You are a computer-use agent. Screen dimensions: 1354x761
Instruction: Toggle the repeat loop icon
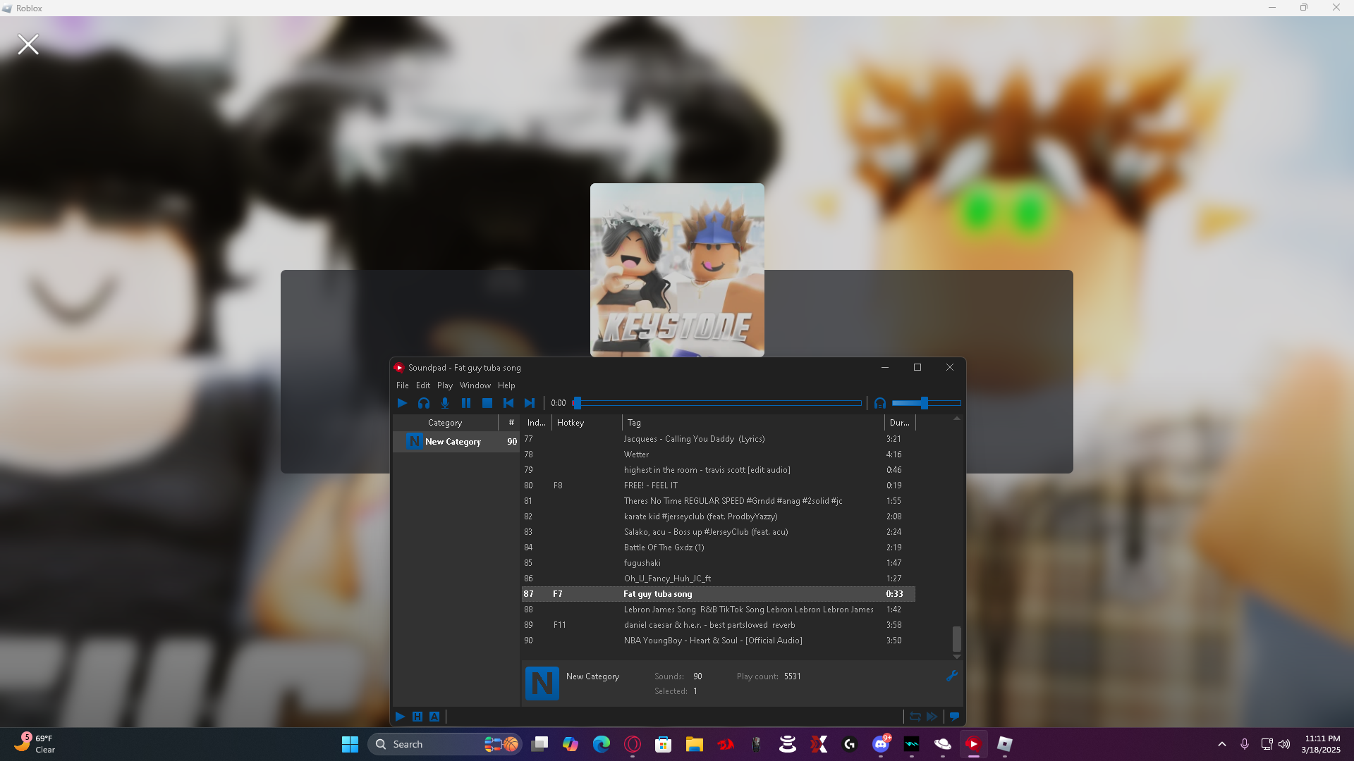pos(915,717)
